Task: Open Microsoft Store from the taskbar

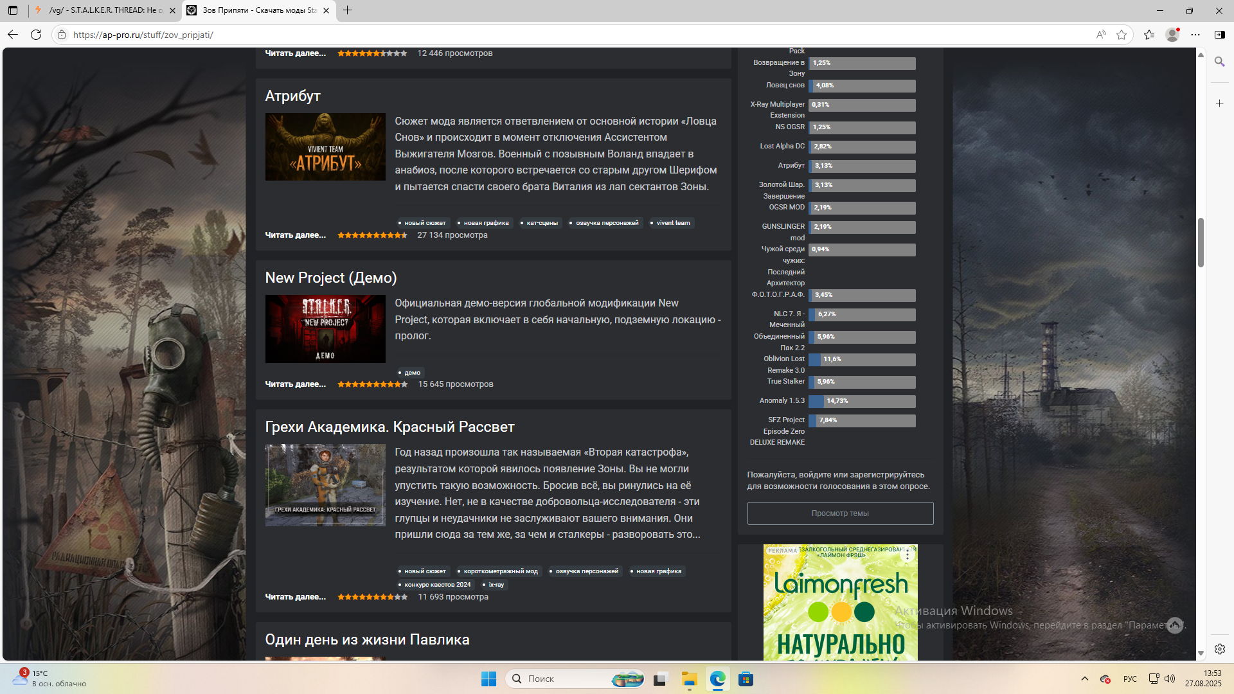Action: click(x=746, y=679)
